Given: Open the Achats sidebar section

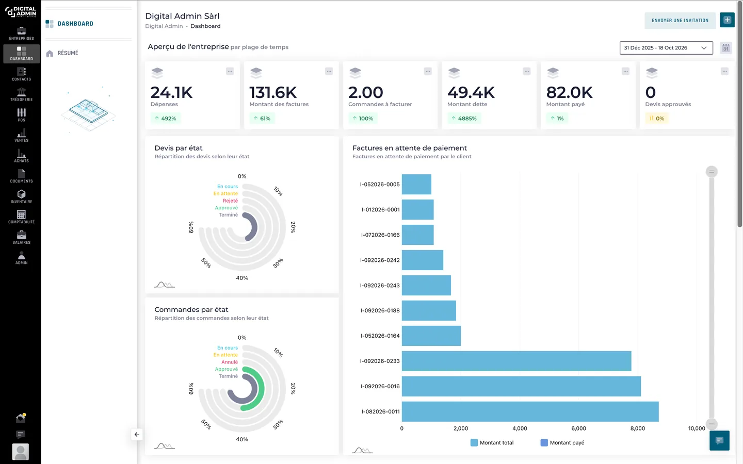Looking at the screenshot, I should pyautogui.click(x=21, y=155).
